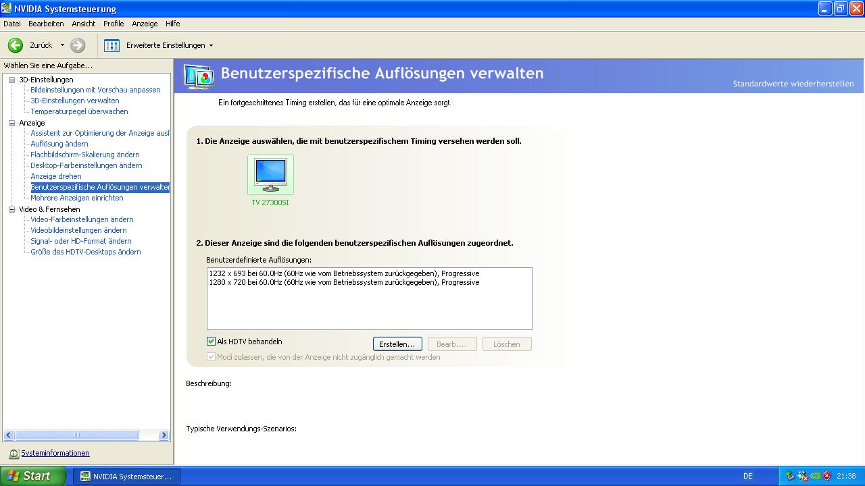Click the red security shield tray icon

[827, 476]
